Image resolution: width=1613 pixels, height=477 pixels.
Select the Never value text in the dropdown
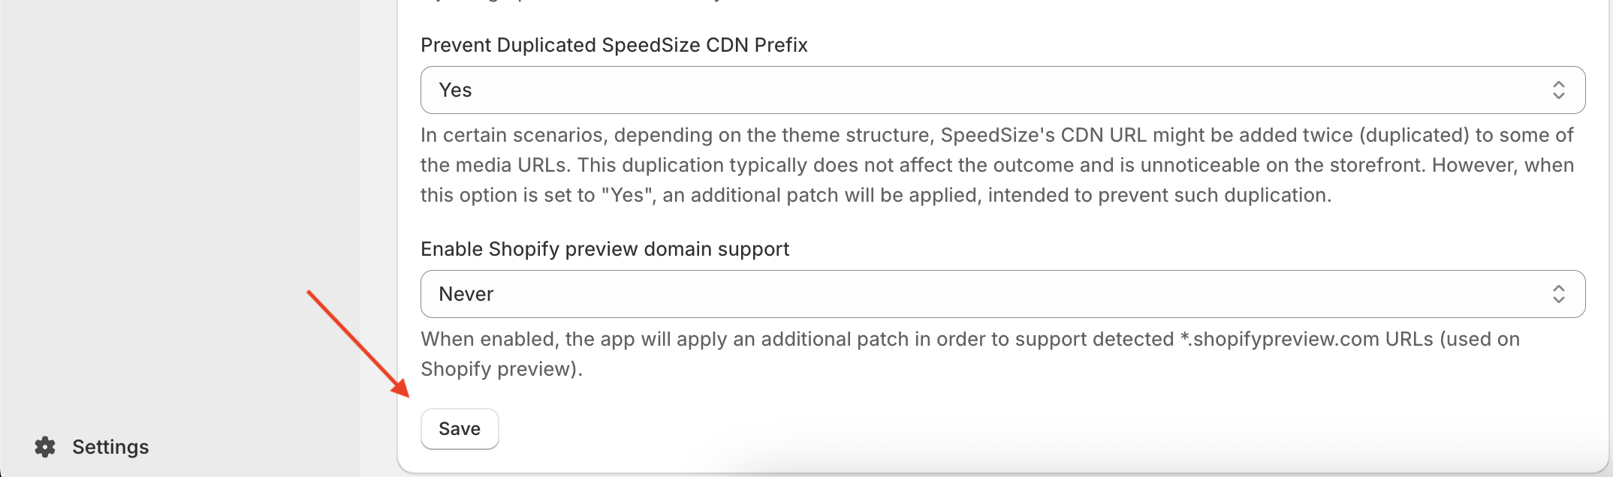pyautogui.click(x=466, y=294)
